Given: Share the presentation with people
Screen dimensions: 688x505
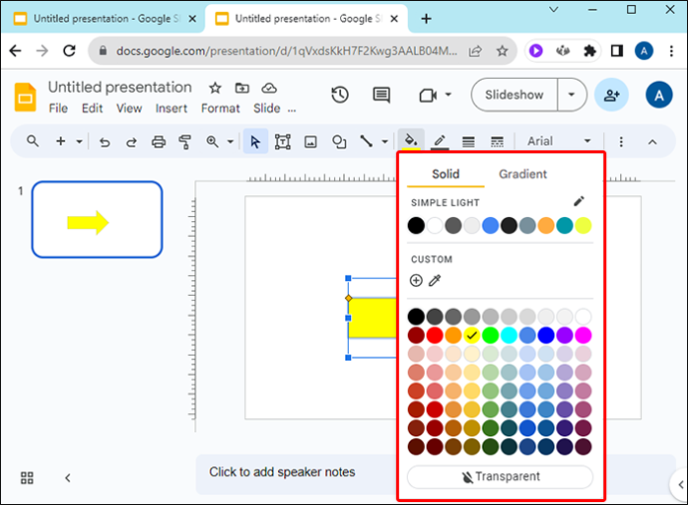Looking at the screenshot, I should click(611, 95).
